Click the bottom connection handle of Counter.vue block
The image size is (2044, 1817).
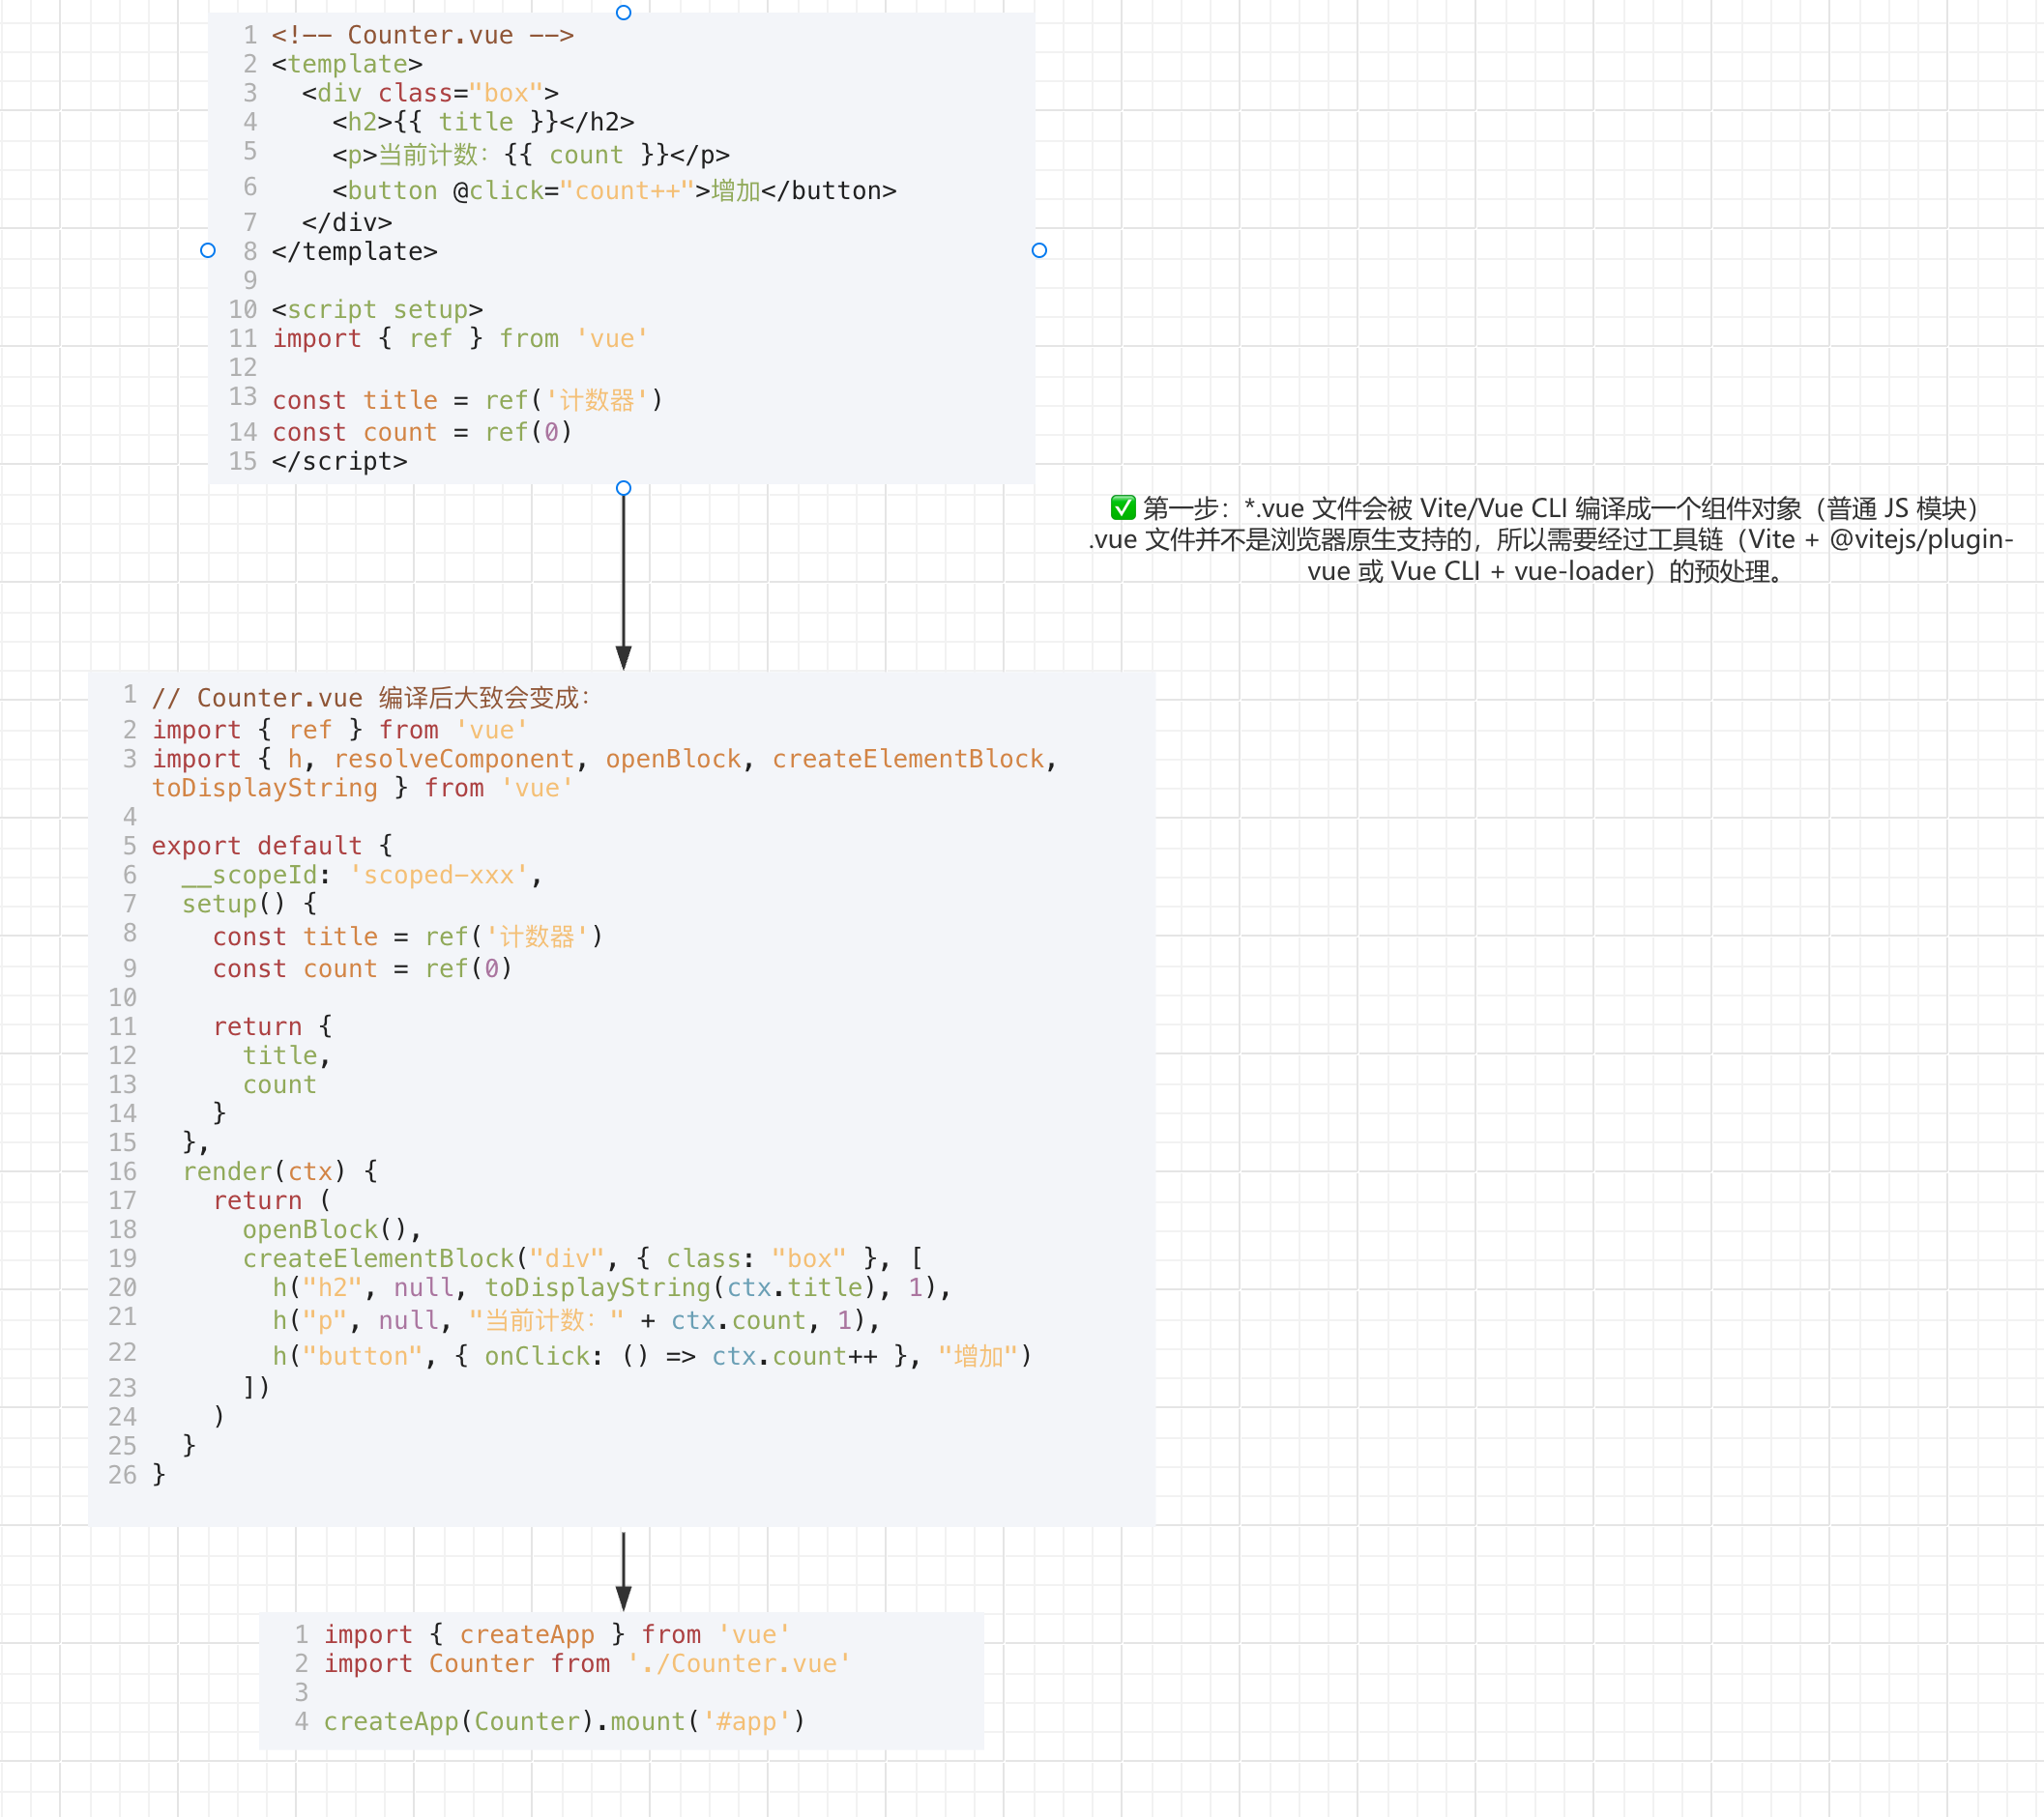pyautogui.click(x=623, y=488)
